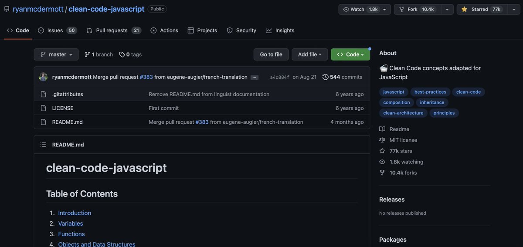
Task: Select the clean-architecture topic tag
Action: pos(403,113)
